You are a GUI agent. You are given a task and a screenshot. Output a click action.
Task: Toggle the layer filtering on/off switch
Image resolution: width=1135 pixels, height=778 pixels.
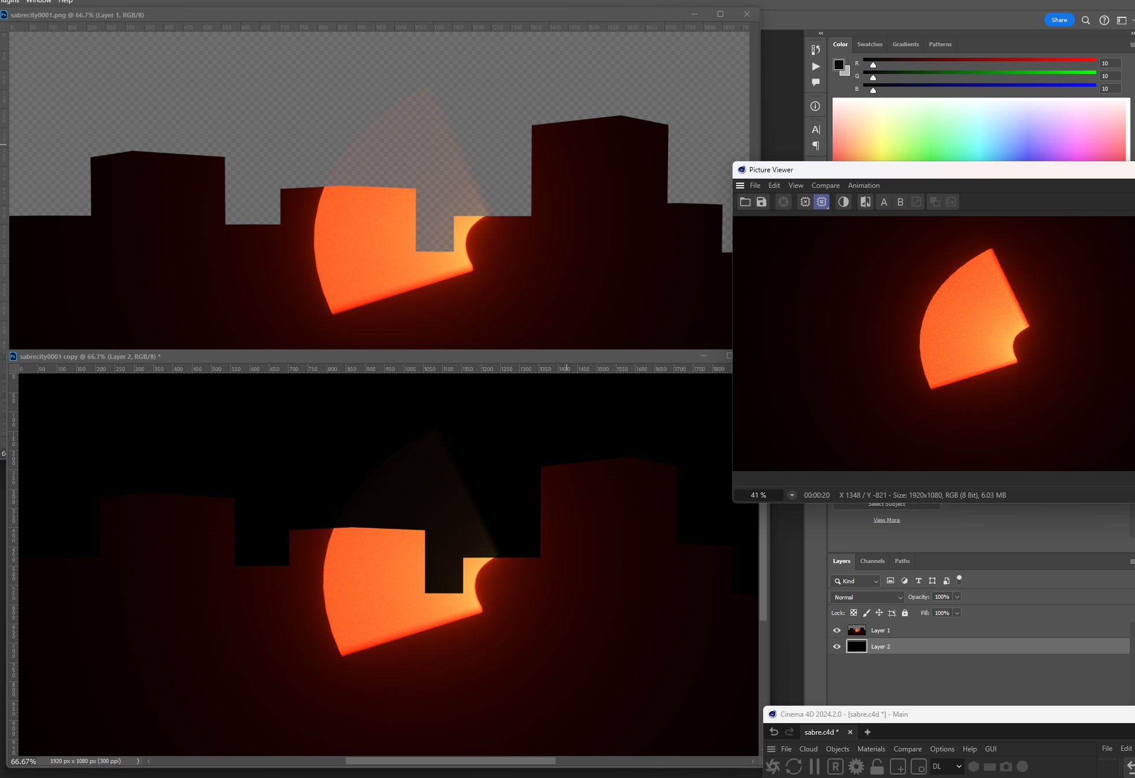[x=959, y=579]
